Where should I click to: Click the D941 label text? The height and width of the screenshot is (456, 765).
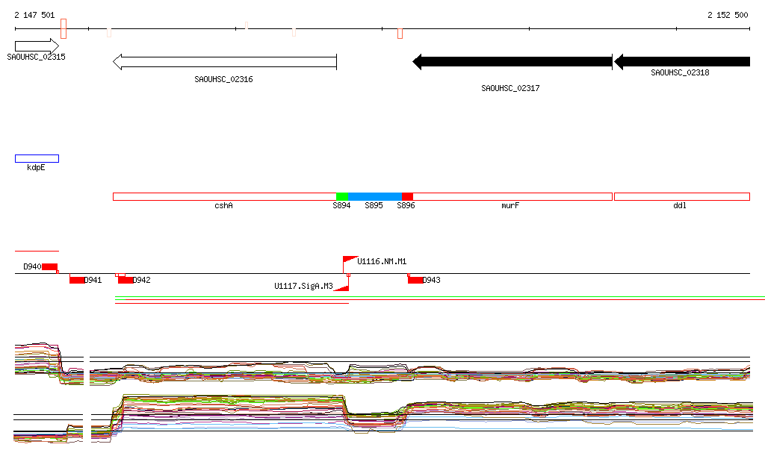pyautogui.click(x=93, y=280)
